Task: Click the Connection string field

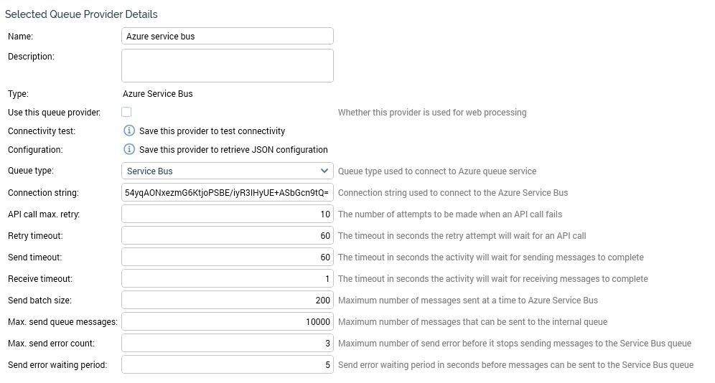Action: 228,192
